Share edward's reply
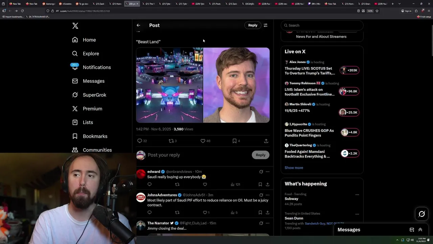 pos(268,184)
